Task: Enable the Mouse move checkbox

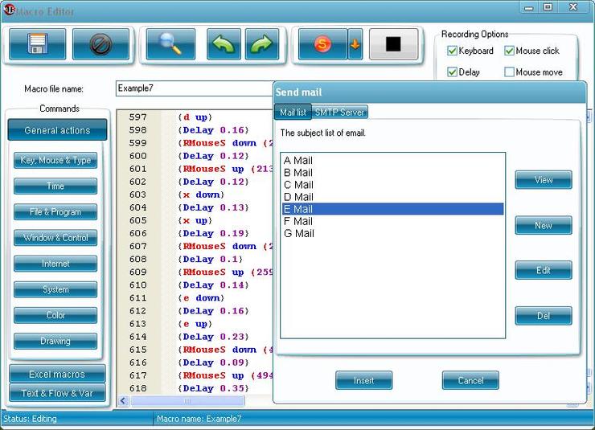Action: 510,72
